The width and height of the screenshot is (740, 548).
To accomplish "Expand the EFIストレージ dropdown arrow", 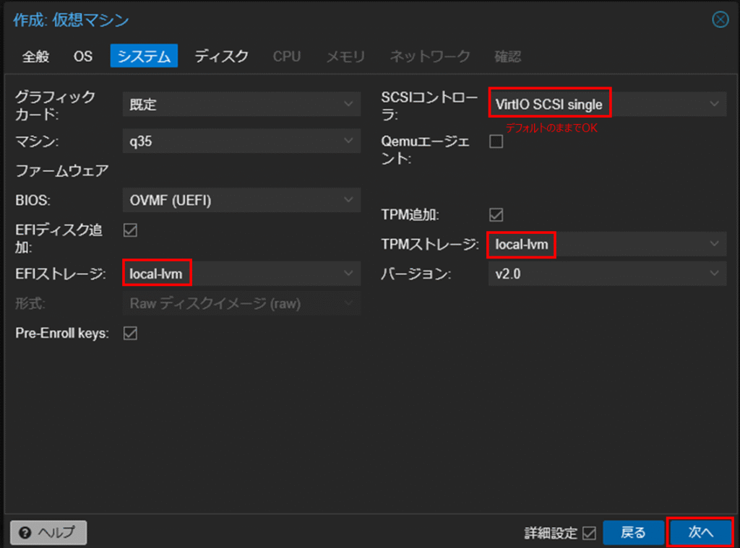I will click(x=350, y=274).
